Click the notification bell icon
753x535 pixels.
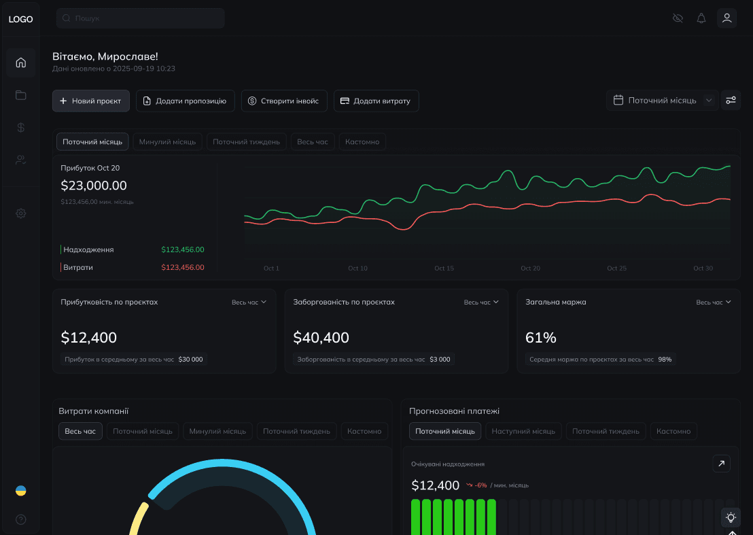(x=701, y=18)
